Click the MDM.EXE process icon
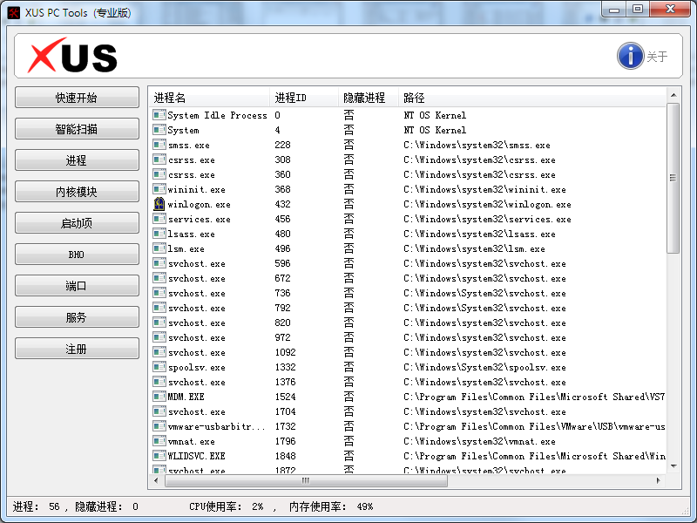Screen dimensions: 697x523 tap(159, 397)
